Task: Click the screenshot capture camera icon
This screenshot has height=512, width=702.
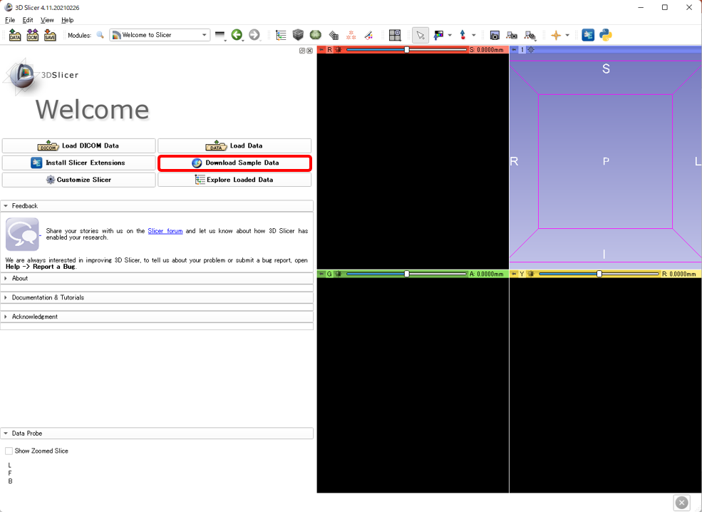Action: [x=495, y=35]
